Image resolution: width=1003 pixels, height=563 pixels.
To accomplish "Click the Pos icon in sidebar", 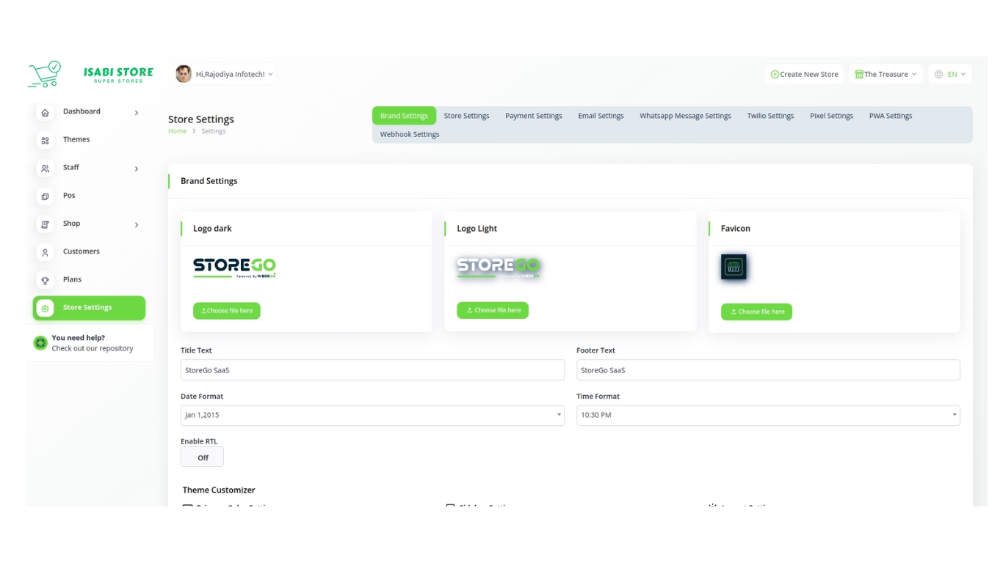I will pyautogui.click(x=45, y=196).
